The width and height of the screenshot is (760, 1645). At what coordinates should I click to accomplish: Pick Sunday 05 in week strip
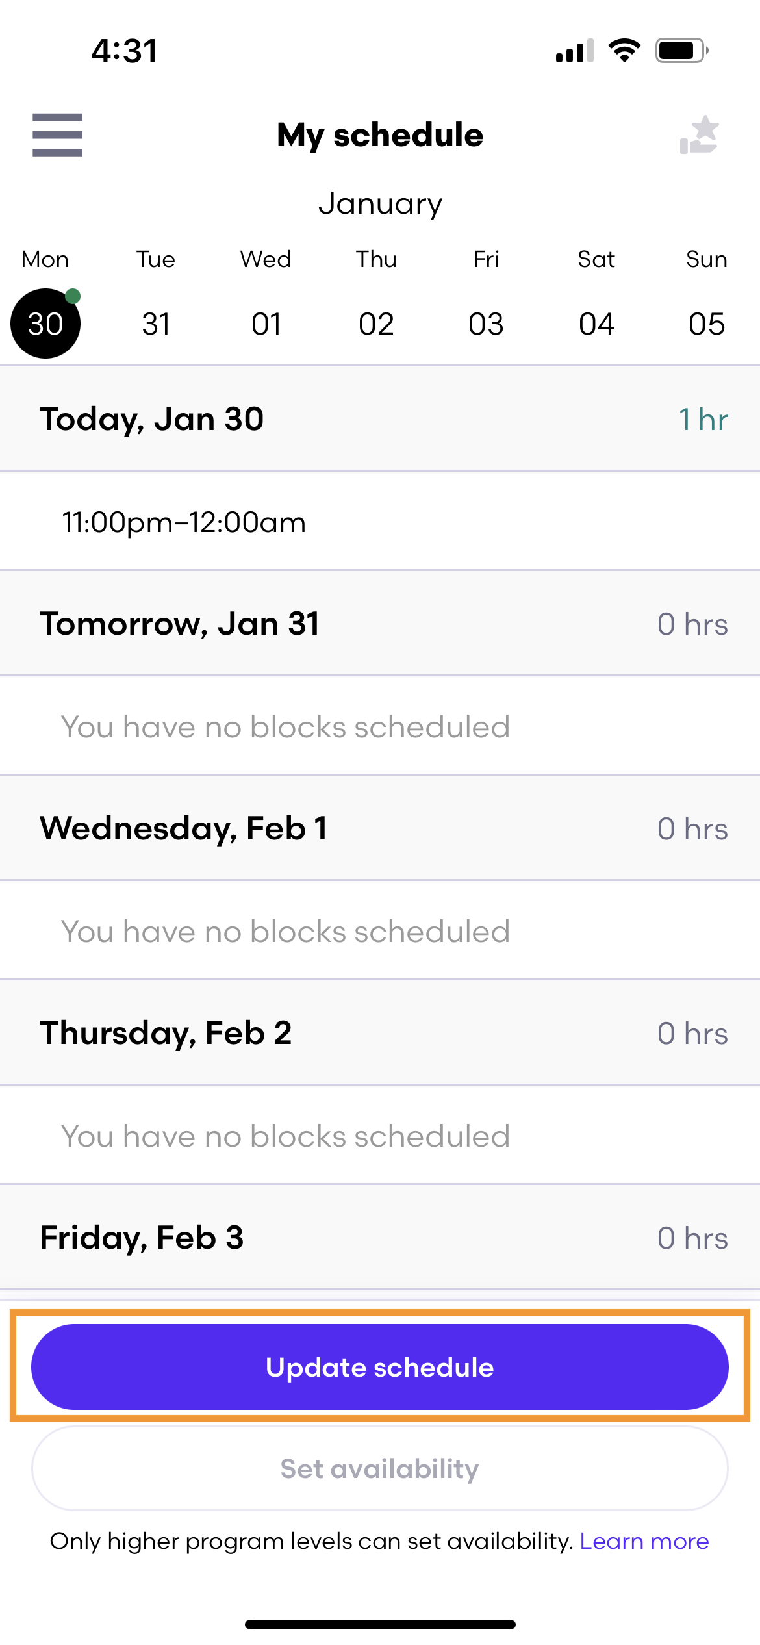pyautogui.click(x=707, y=324)
